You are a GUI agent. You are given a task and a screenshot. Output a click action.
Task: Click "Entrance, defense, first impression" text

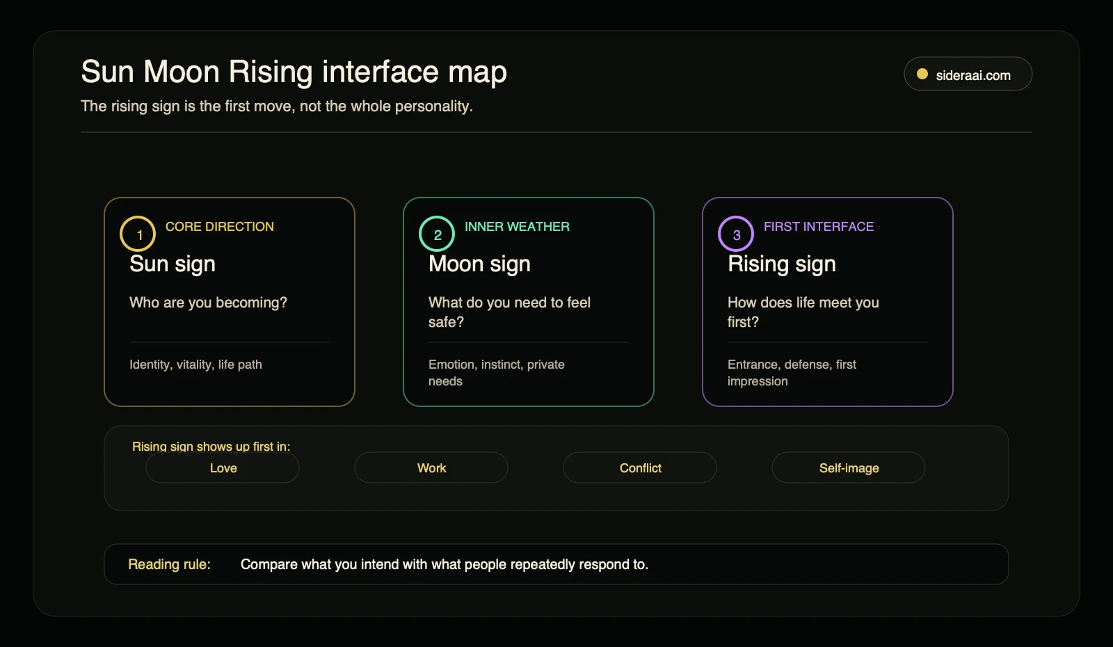[x=792, y=373]
